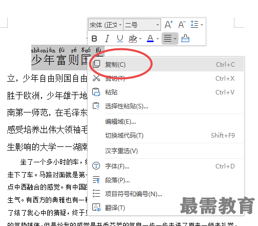Viewport: 258px width, 226px height.
Task: Choose 粘贴 in the context menu
Action: [166, 92]
